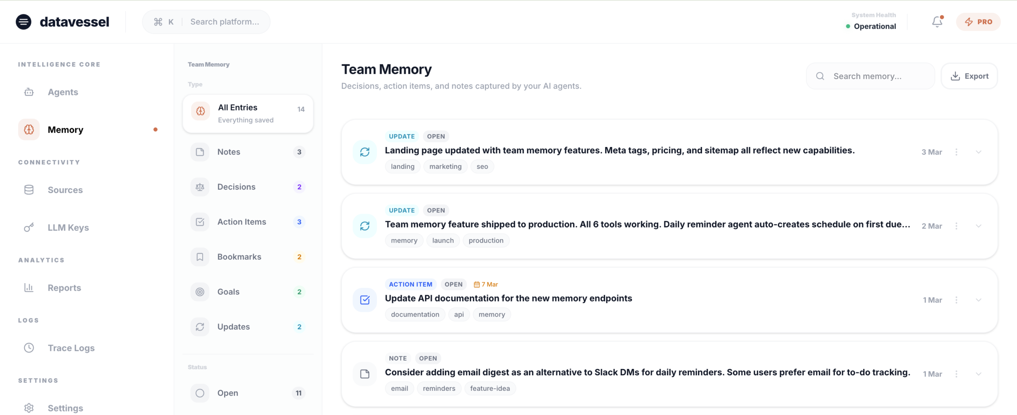Expand the email digest note

coord(978,374)
